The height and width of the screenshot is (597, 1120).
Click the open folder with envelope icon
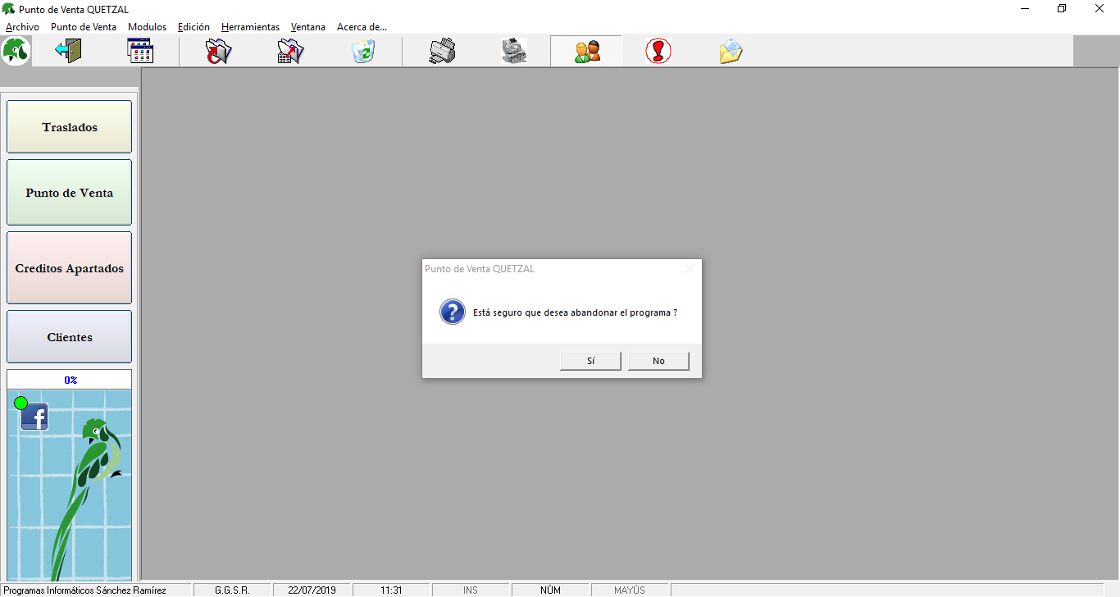731,52
